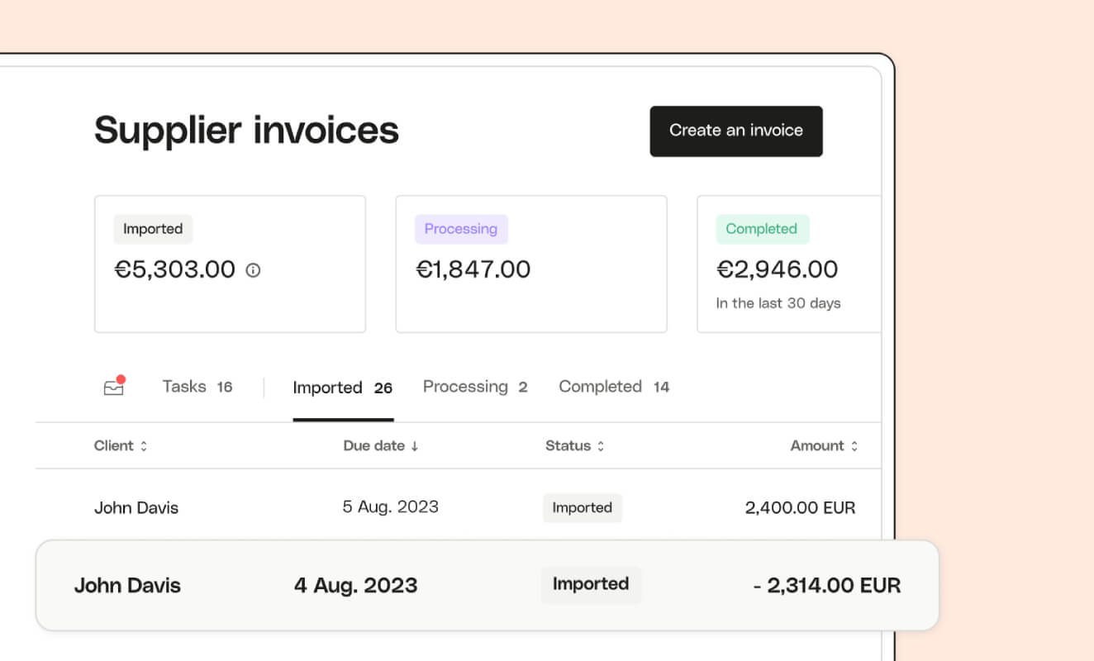Sort by the Due date column header
The width and height of the screenshot is (1094, 661).
coord(381,445)
